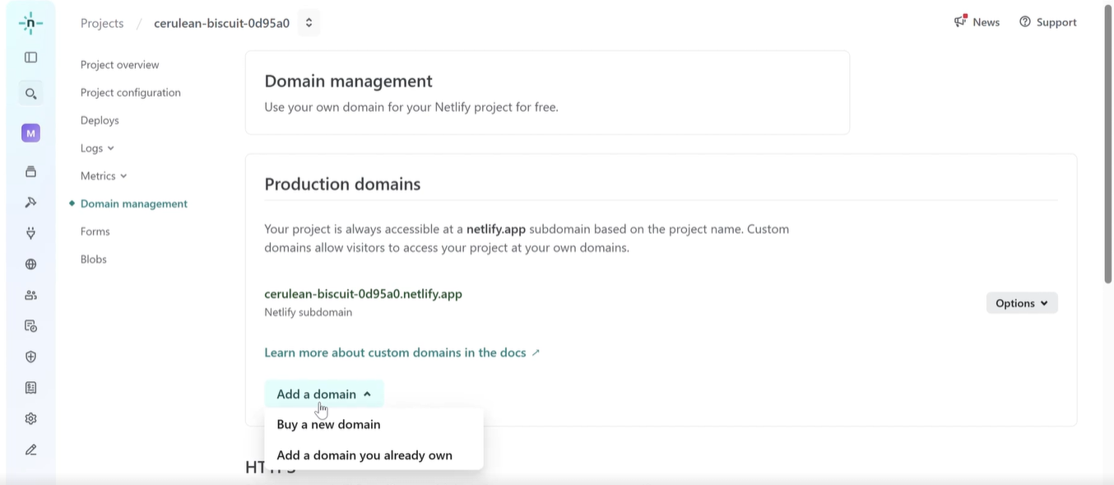Open the Forms page
This screenshot has width=1114, height=485.
pos(95,231)
